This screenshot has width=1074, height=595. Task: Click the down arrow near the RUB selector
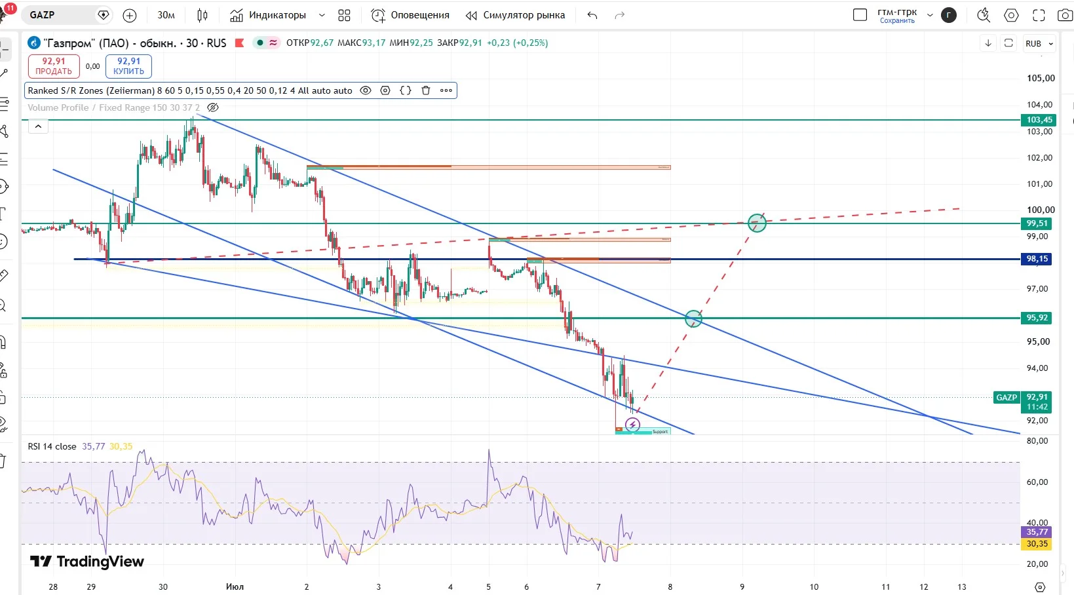pyautogui.click(x=988, y=43)
